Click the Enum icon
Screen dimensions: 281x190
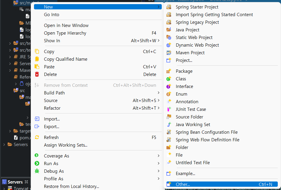pyautogui.click(x=169, y=94)
